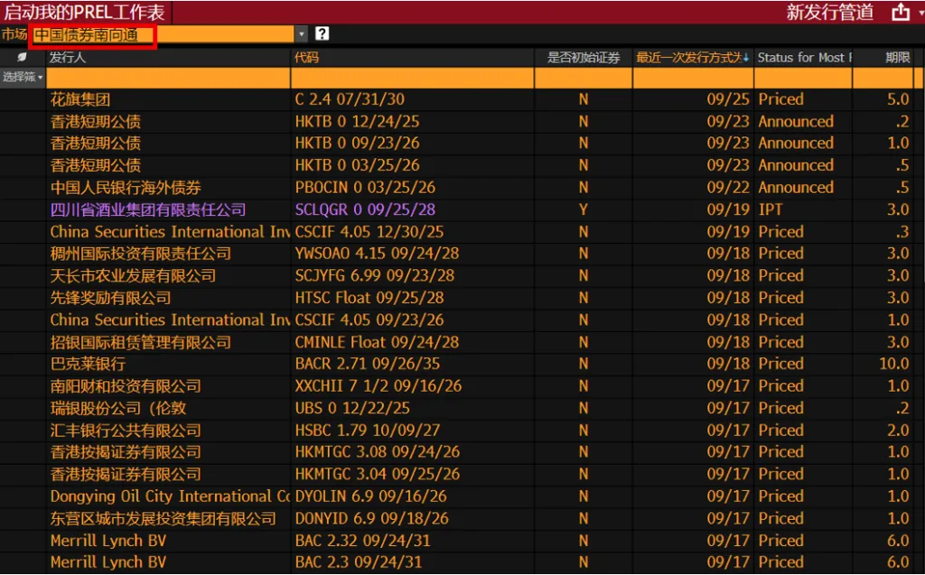Select the 东营区城市发展投资集团有限公司 issuer

[x=164, y=518]
